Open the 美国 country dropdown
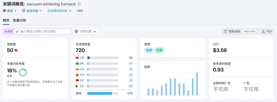This screenshot has width=277, height=102. pyautogui.click(x=10, y=11)
